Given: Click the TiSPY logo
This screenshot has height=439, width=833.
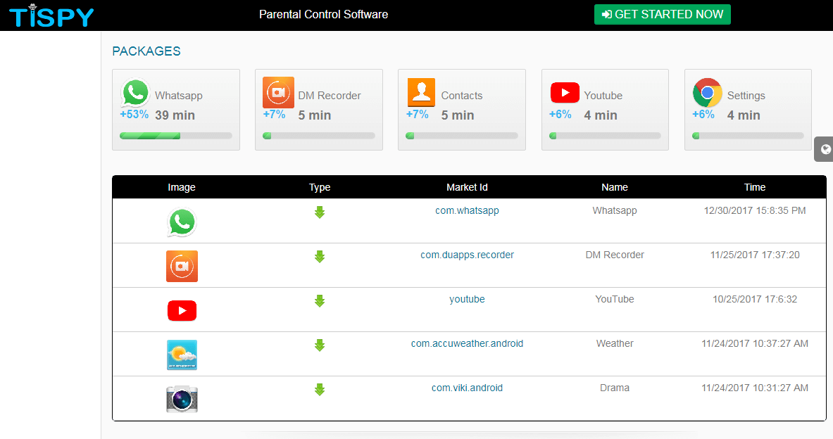Looking at the screenshot, I should (x=51, y=15).
